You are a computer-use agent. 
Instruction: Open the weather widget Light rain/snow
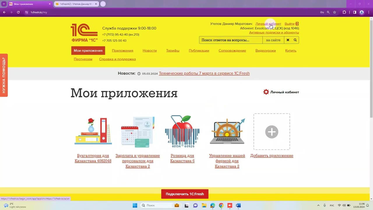tap(15, 205)
